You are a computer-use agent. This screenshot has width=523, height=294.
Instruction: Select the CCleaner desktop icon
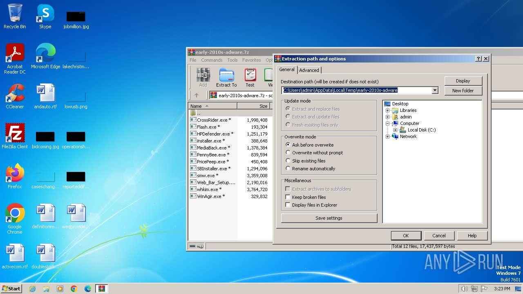point(15,96)
